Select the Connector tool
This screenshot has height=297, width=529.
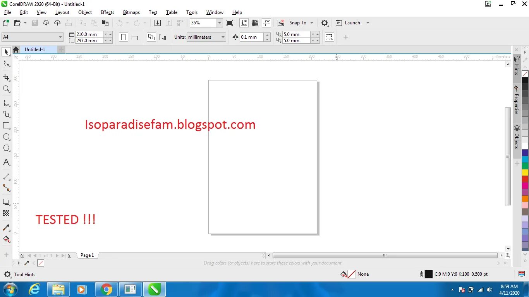6,188
